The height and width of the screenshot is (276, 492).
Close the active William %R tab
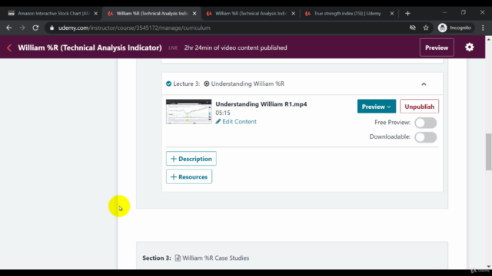194,14
